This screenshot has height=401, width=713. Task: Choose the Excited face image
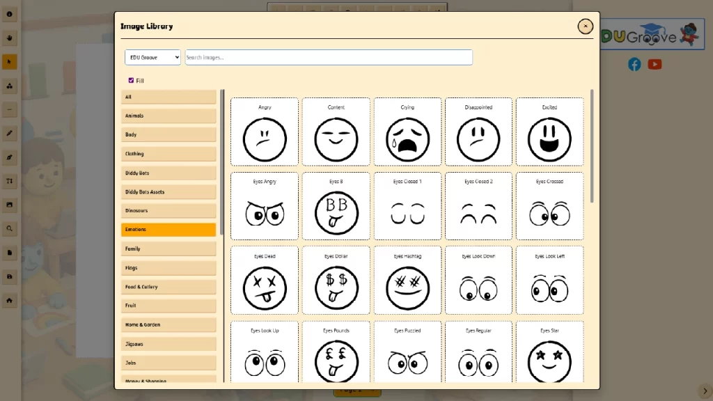pos(550,132)
